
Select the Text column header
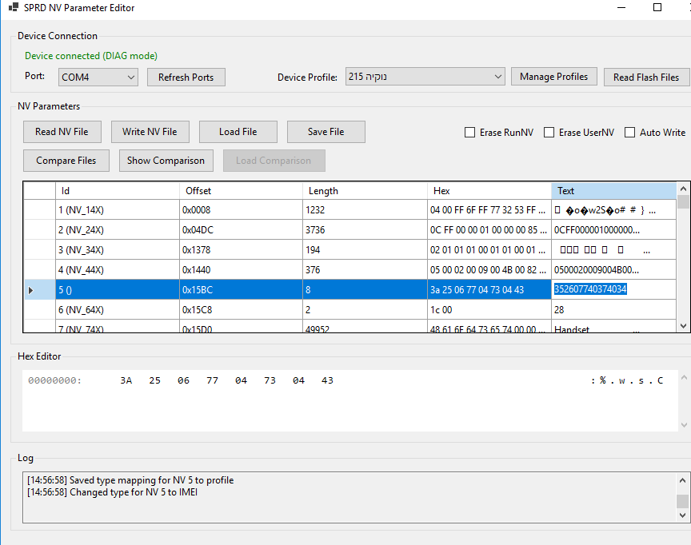point(613,191)
